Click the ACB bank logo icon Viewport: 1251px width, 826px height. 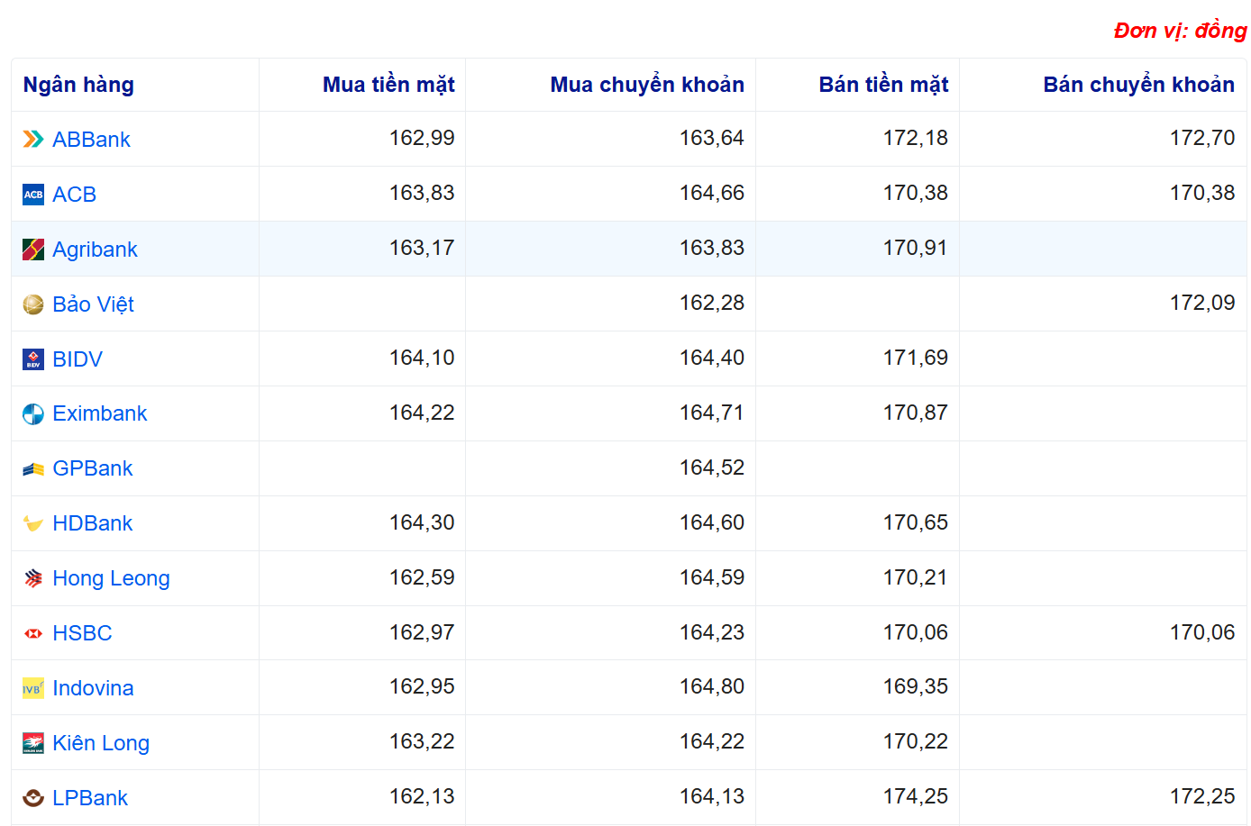33,195
